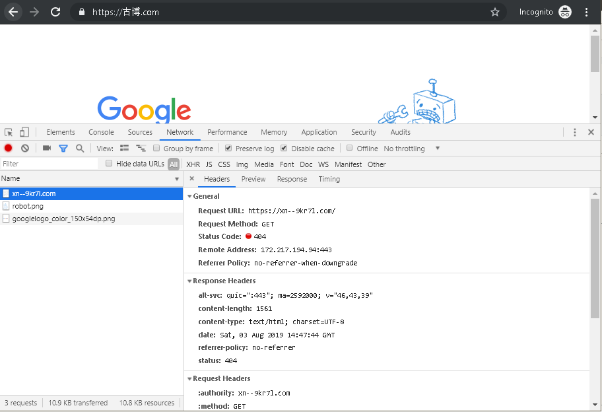602x412 pixels.
Task: Close the request details pane X
Action: pos(192,178)
